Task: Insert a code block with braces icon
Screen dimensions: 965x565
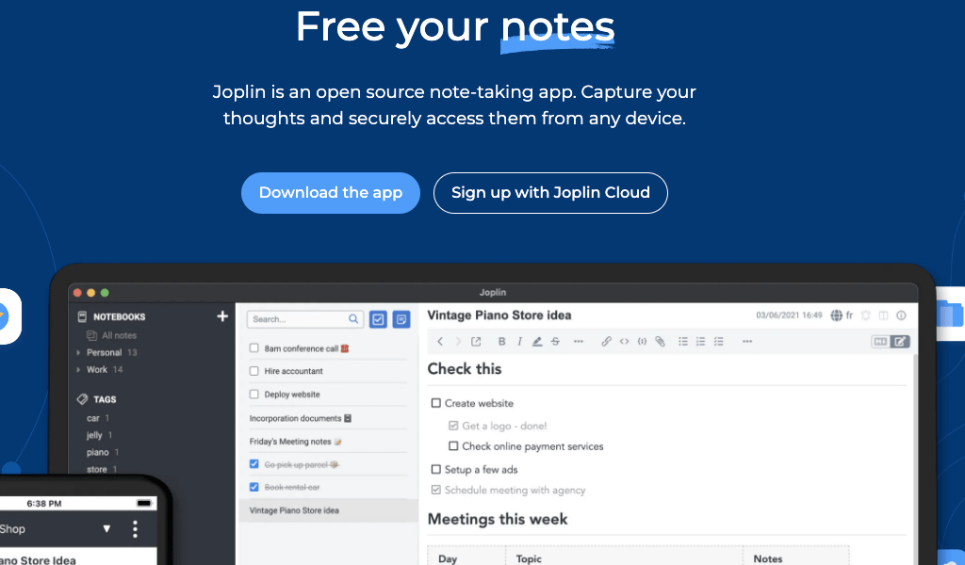Action: [642, 341]
